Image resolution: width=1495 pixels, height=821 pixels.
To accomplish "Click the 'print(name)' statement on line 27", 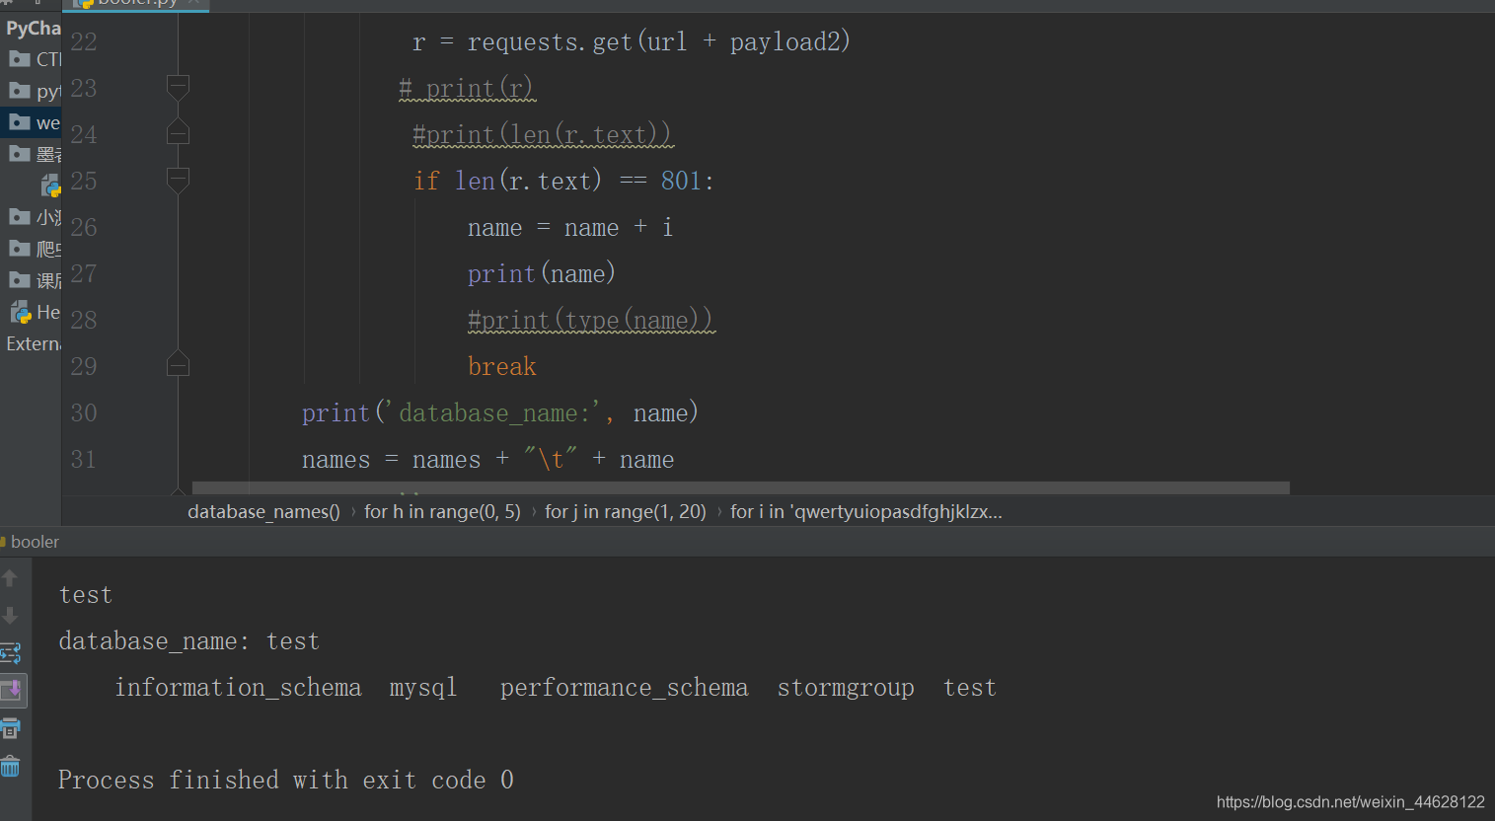I will click(x=541, y=273).
